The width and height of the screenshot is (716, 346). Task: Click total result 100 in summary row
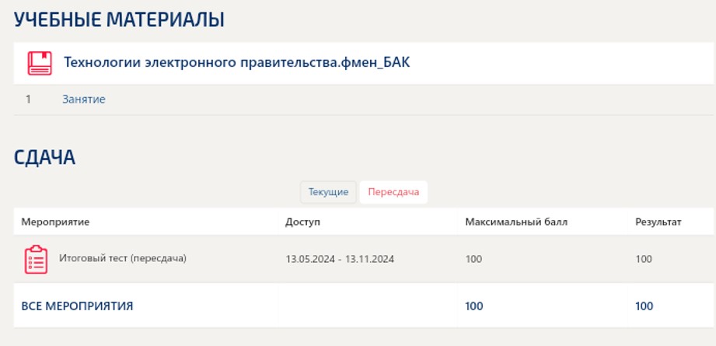pos(644,306)
